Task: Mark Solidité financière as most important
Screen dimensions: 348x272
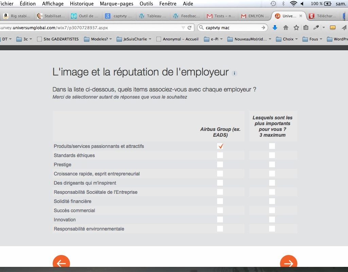Action: pyautogui.click(x=272, y=201)
